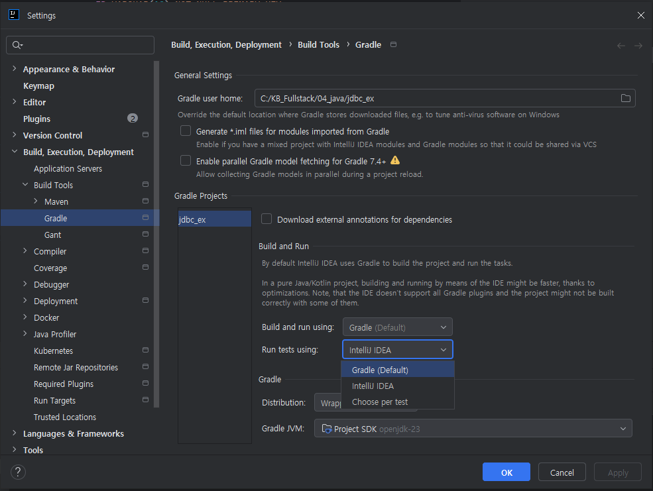Open Keymap settings page

coord(38,85)
